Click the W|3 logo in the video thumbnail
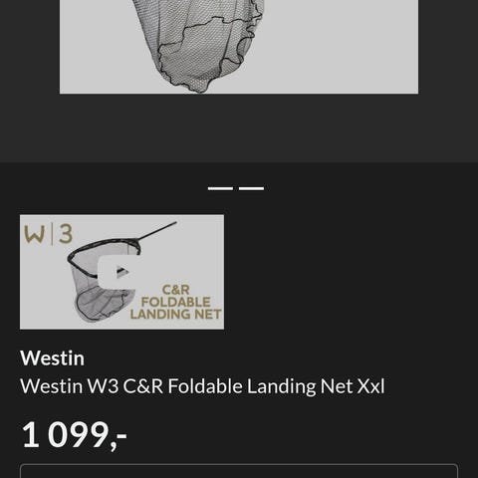Image resolution: width=478 pixels, height=478 pixels. pyautogui.click(x=48, y=234)
